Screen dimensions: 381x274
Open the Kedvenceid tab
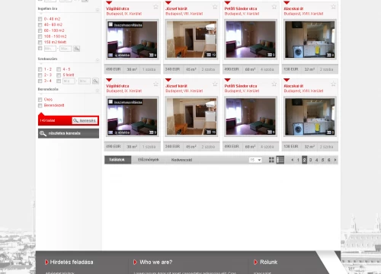pos(181,160)
